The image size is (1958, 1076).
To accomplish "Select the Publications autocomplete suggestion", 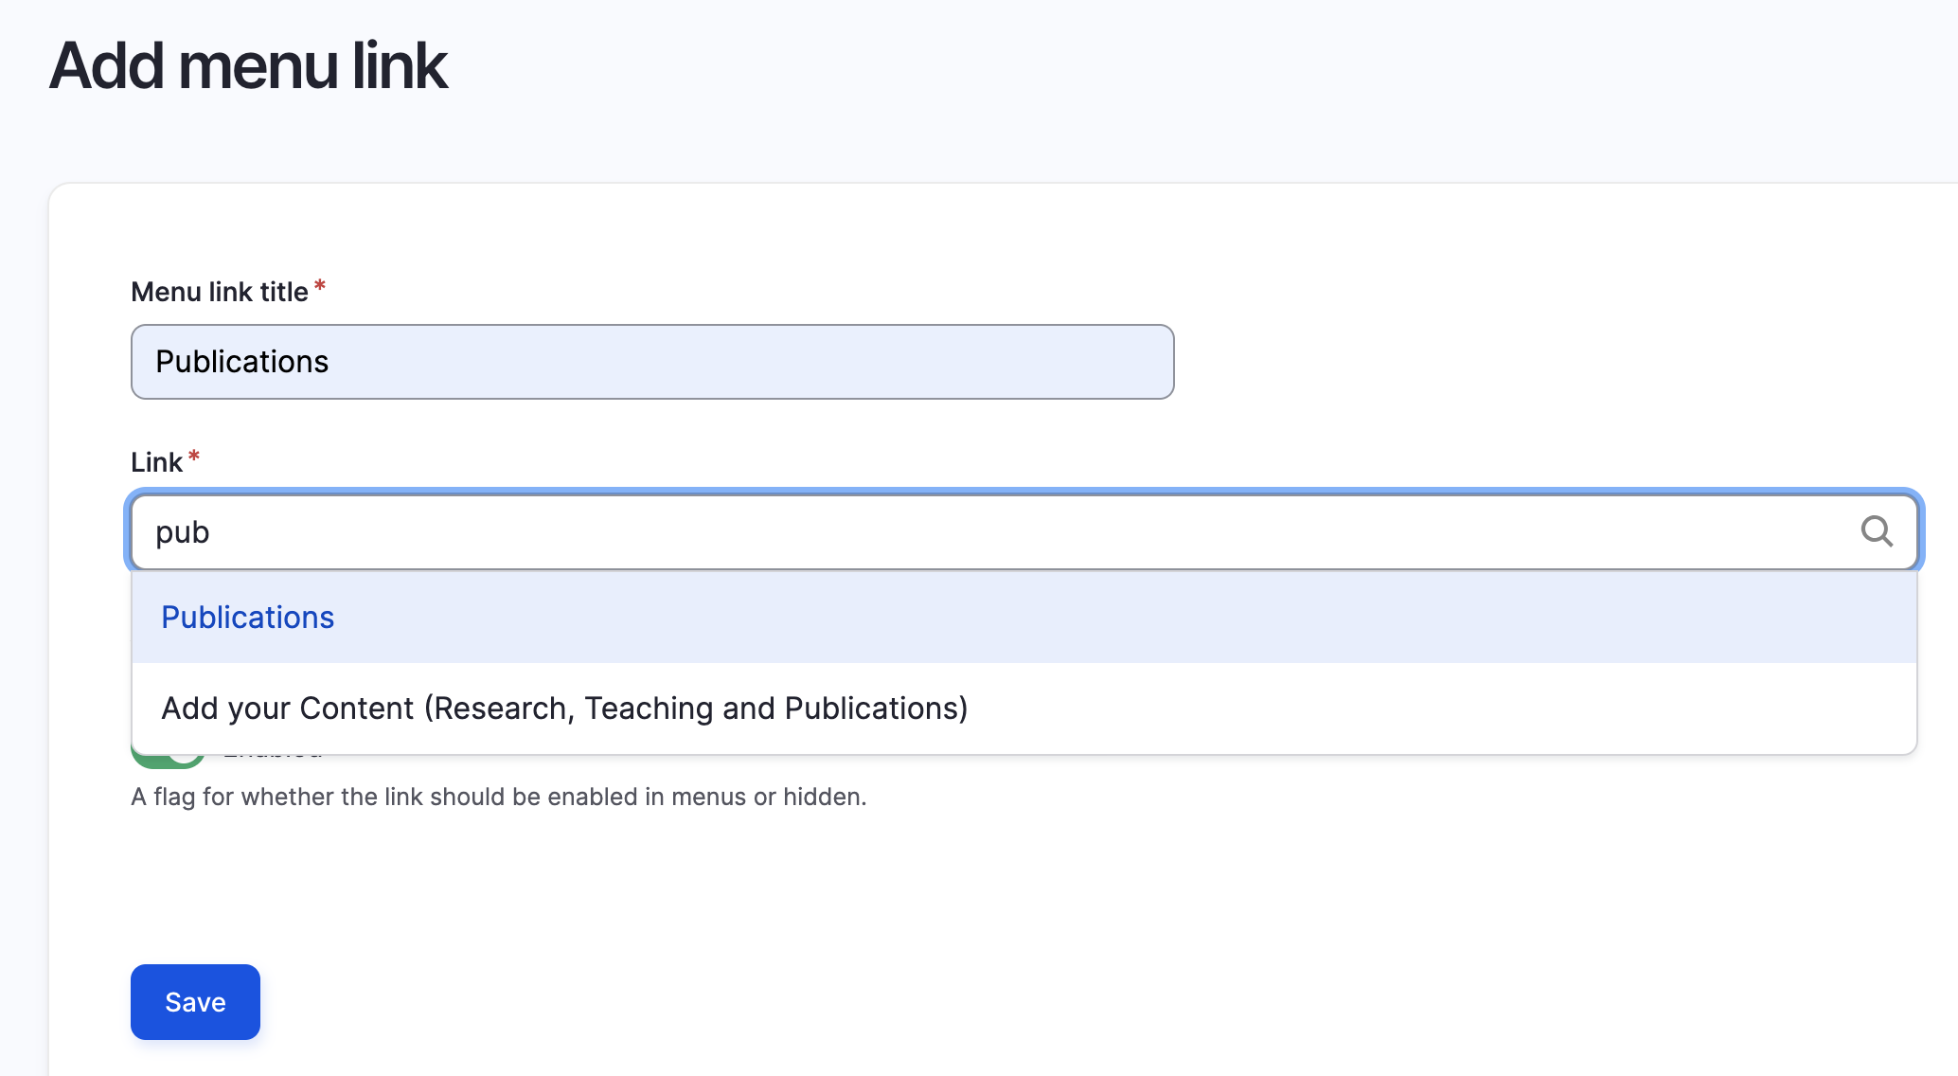I will pos(248,618).
